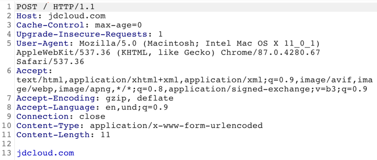Select the Host header name

[x=27, y=16]
